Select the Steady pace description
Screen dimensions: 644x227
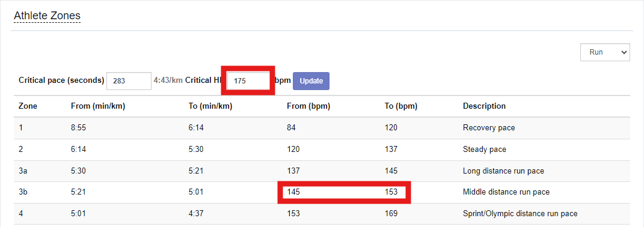click(x=484, y=150)
